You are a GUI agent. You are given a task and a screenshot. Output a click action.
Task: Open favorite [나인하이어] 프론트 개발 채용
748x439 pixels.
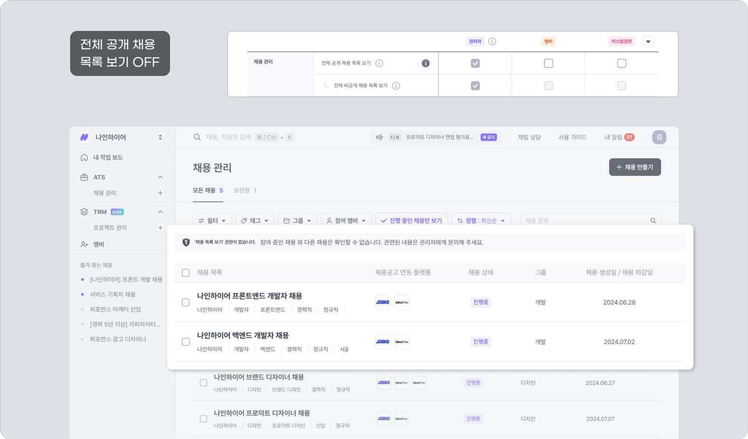pos(126,280)
